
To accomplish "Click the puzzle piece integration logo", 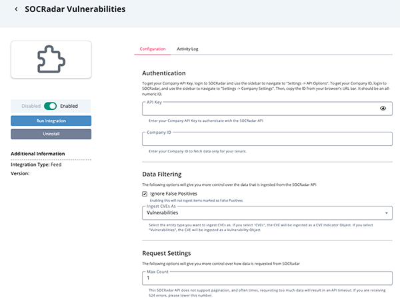I will click(x=51, y=60).
